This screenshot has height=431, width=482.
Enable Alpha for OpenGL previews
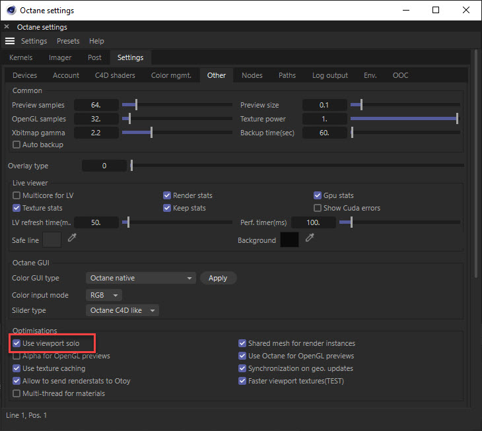coord(17,356)
